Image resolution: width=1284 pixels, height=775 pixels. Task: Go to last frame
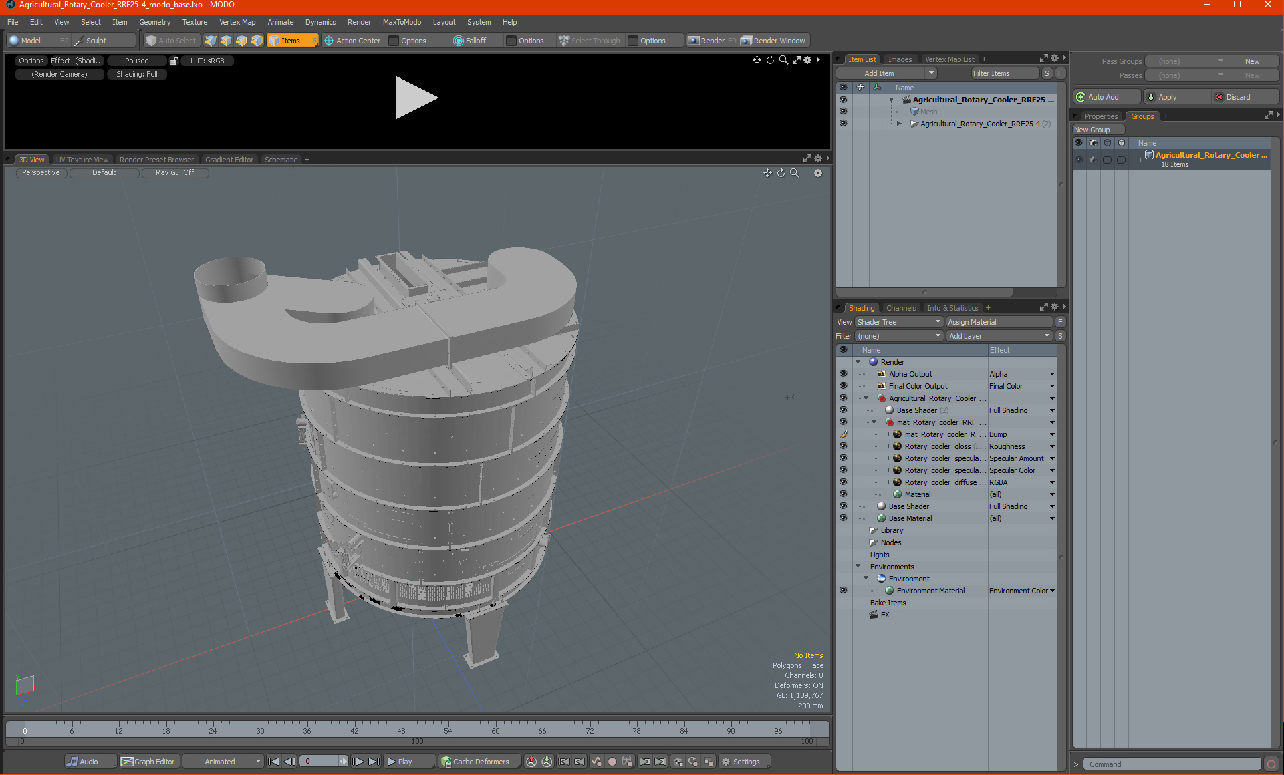coord(374,762)
